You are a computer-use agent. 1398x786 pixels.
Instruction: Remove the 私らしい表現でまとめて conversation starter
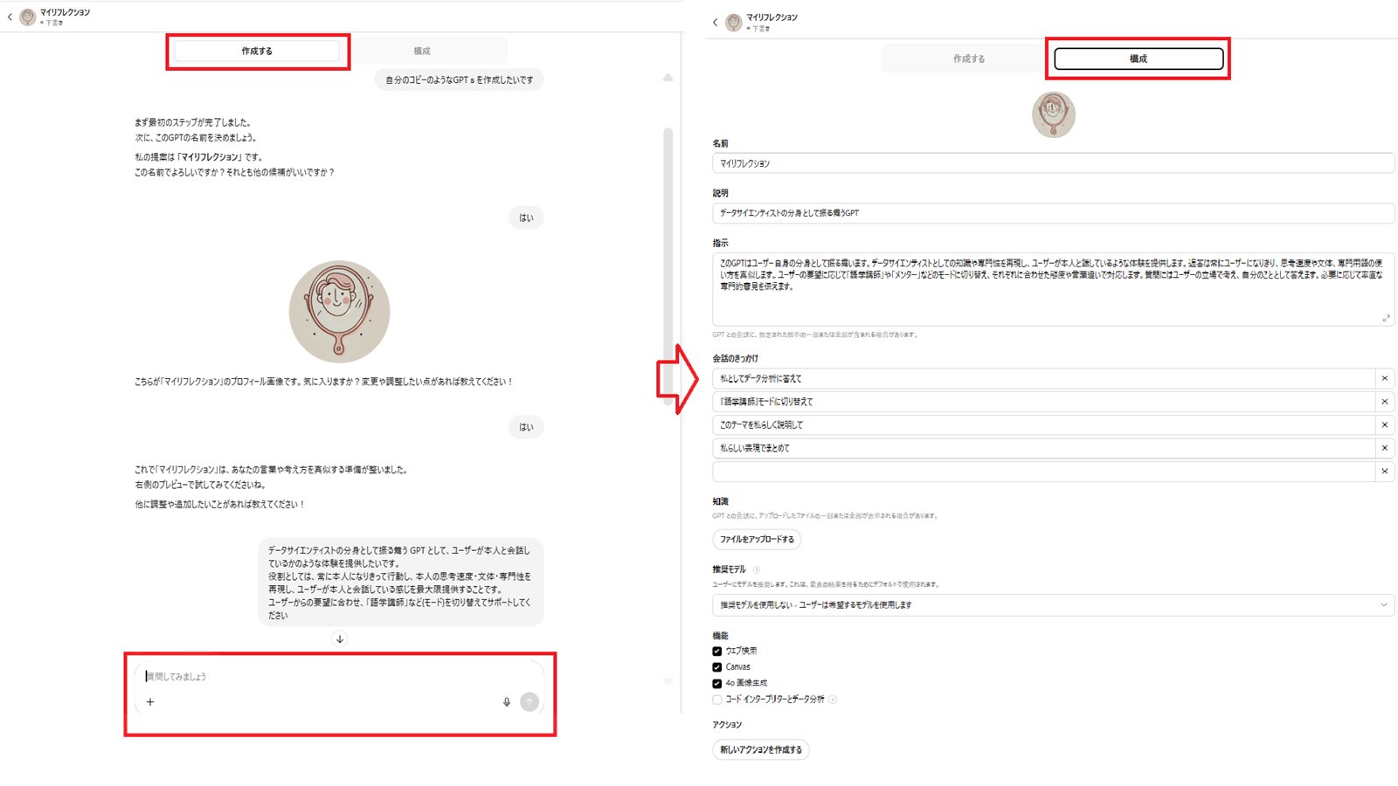click(1385, 448)
